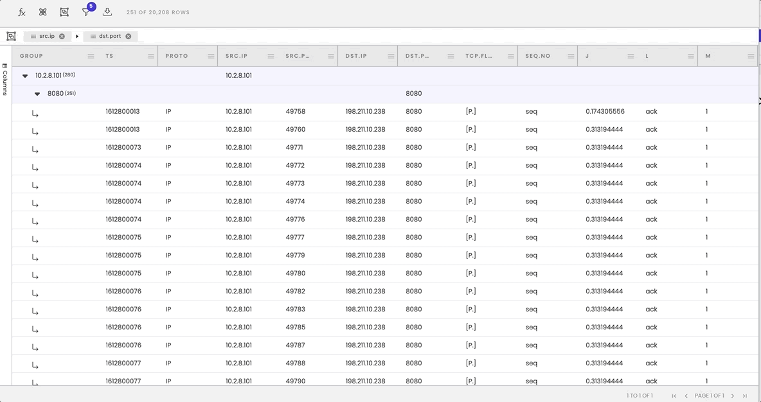Click source port 49776 cell

(x=295, y=219)
